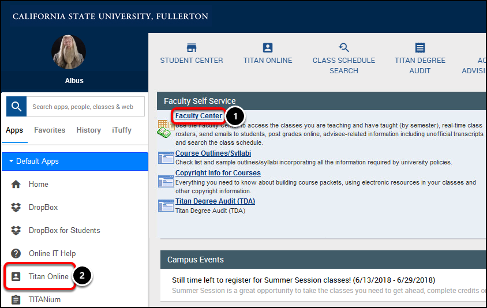Open the Course Outlines/Syllabi link
Screen dimensions: 487x308
click(213, 153)
